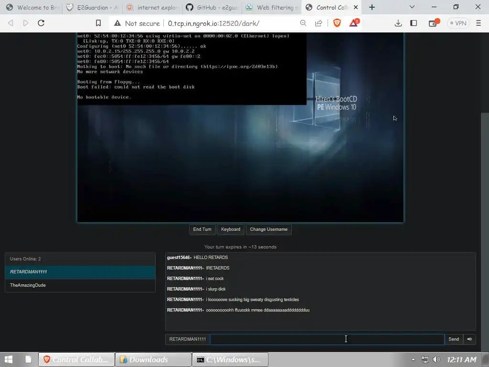Open the Windows Start button
The width and height of the screenshot is (489, 367).
click(9, 359)
